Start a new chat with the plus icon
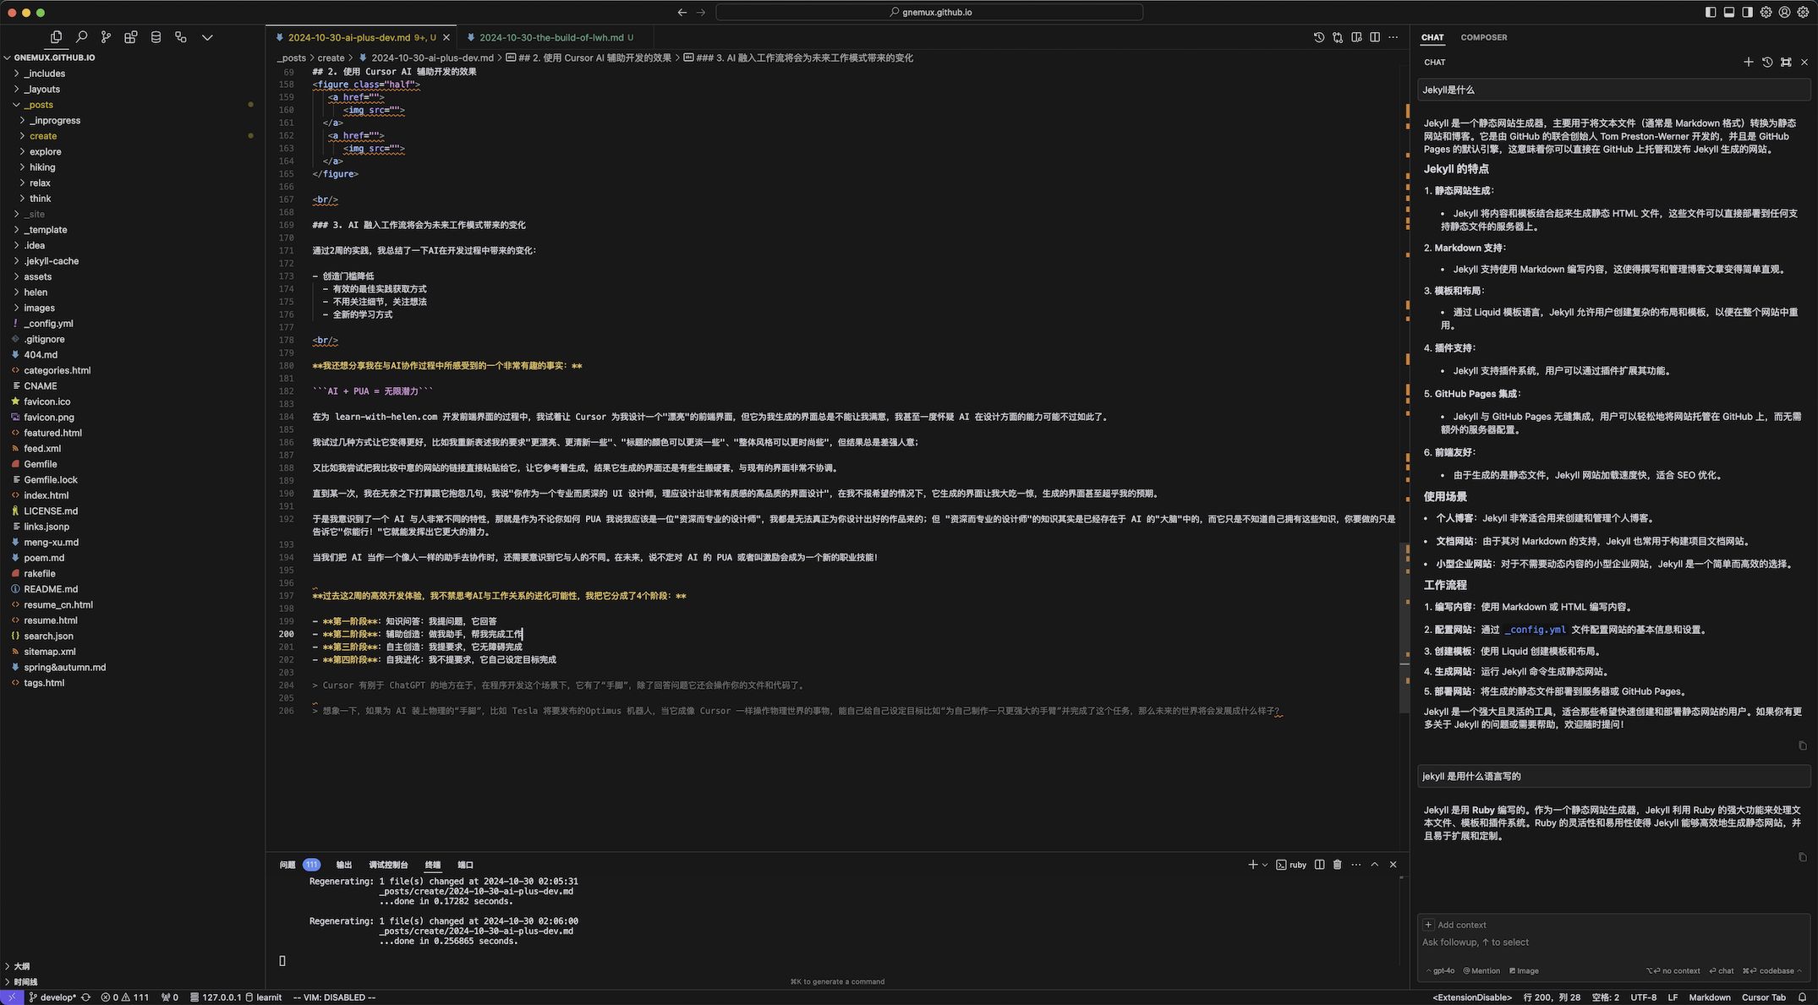This screenshot has width=1818, height=1005. (x=1749, y=62)
